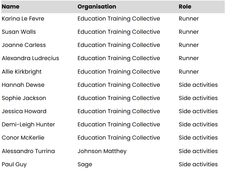Click the Role column header

pyautogui.click(x=185, y=6)
